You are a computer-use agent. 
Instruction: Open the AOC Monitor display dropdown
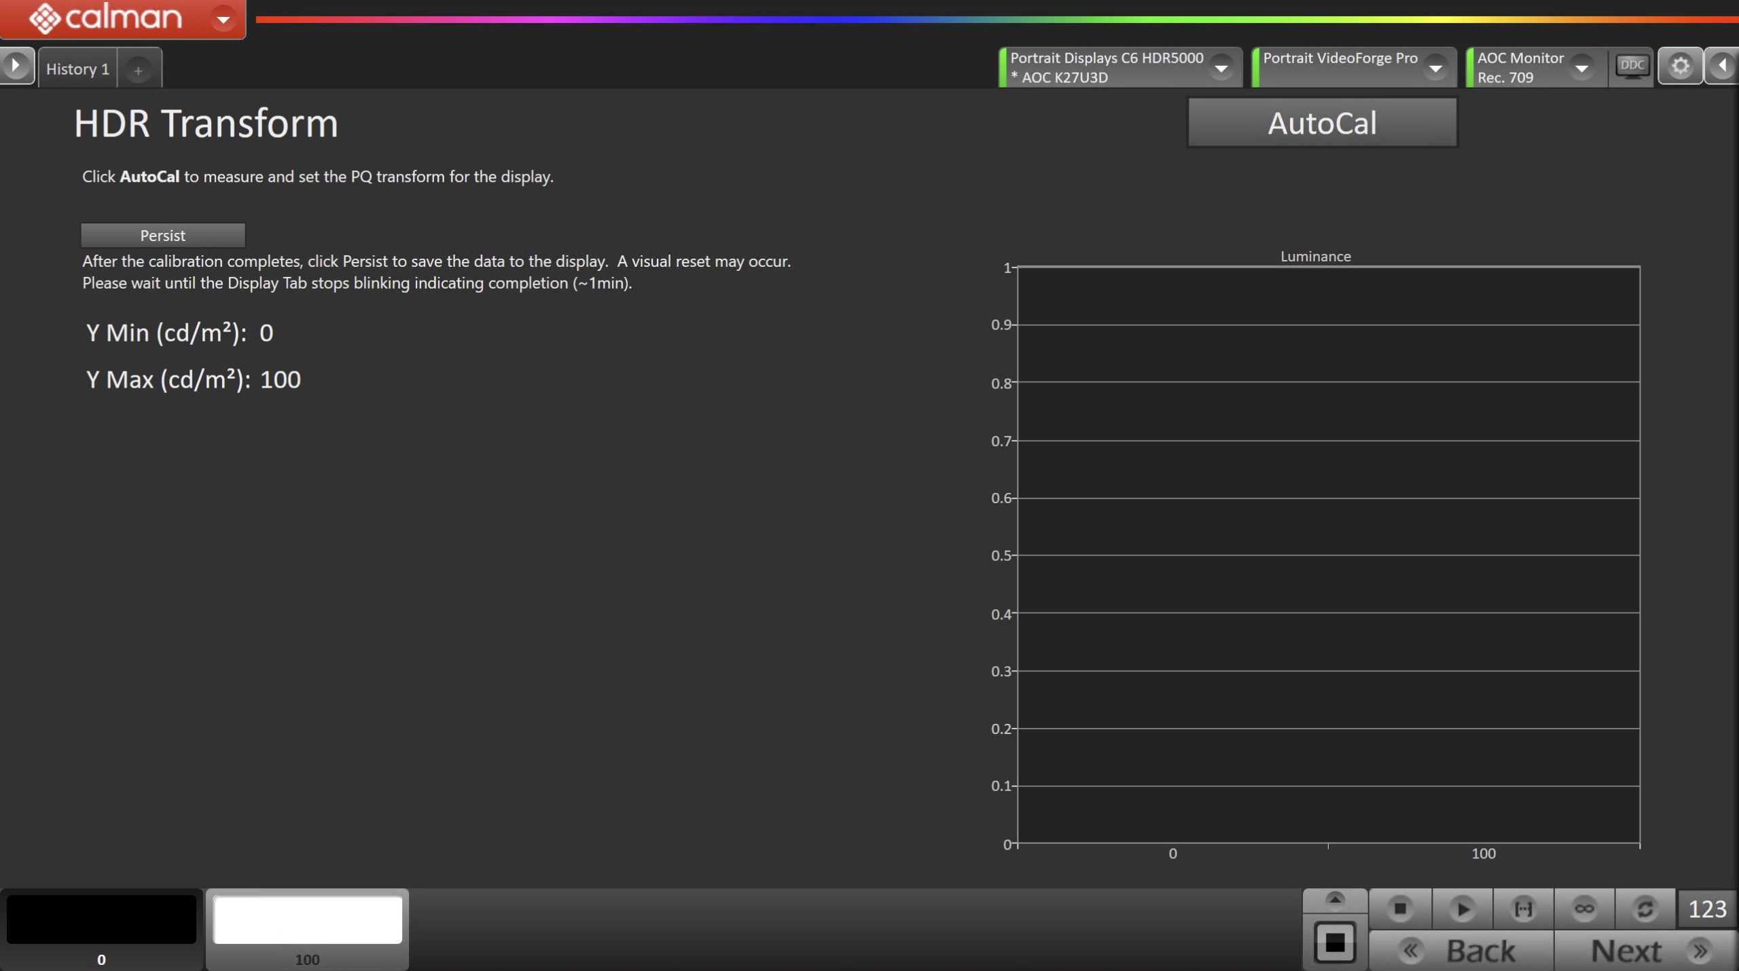click(1581, 68)
